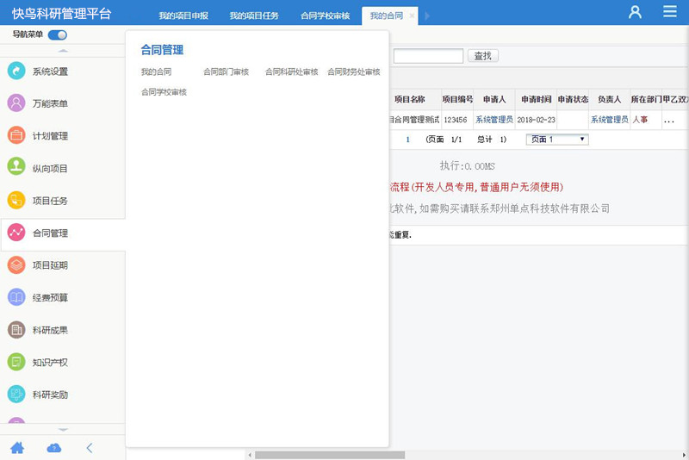This screenshot has height=460, width=689.
Task: Click the 123456 project number cell
Action: coord(456,120)
